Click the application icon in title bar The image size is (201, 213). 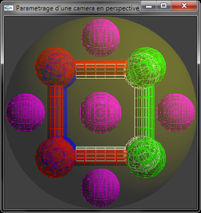click(x=9, y=8)
